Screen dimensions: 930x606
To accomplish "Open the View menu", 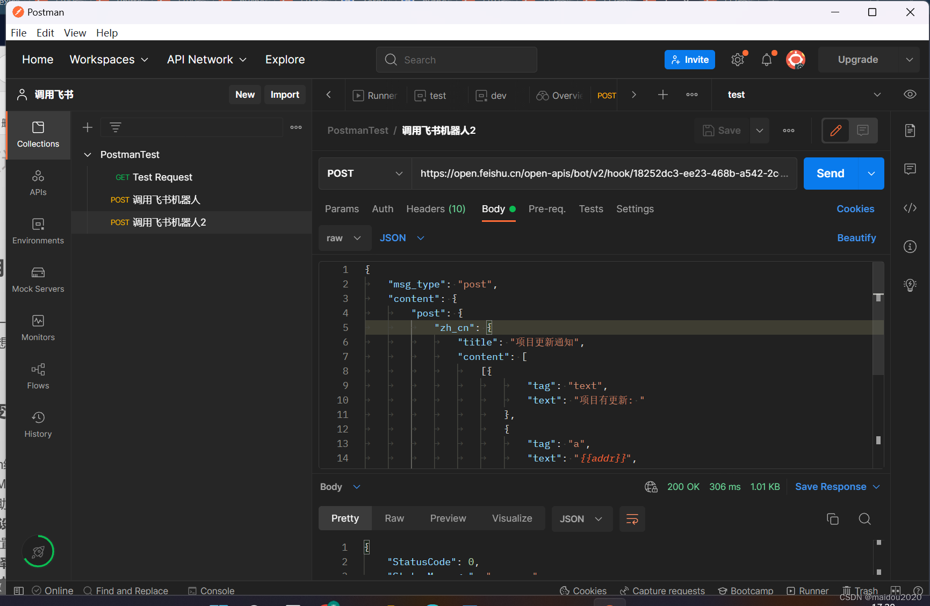I will [x=75, y=33].
